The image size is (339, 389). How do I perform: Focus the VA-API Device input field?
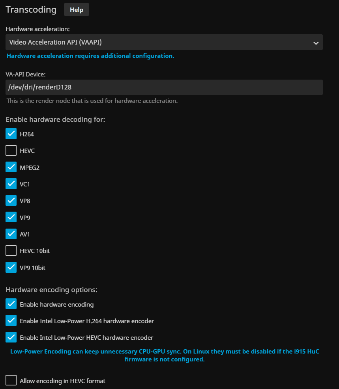tap(164, 87)
